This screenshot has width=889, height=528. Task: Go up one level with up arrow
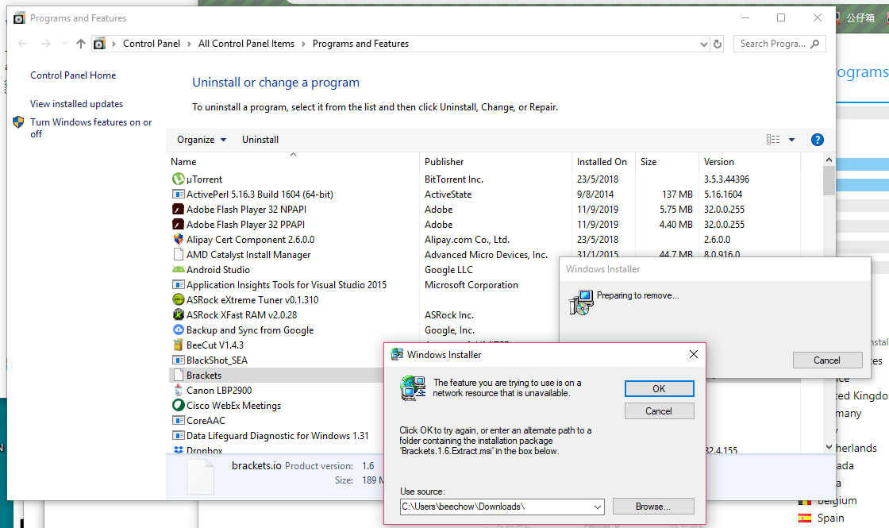(x=81, y=44)
